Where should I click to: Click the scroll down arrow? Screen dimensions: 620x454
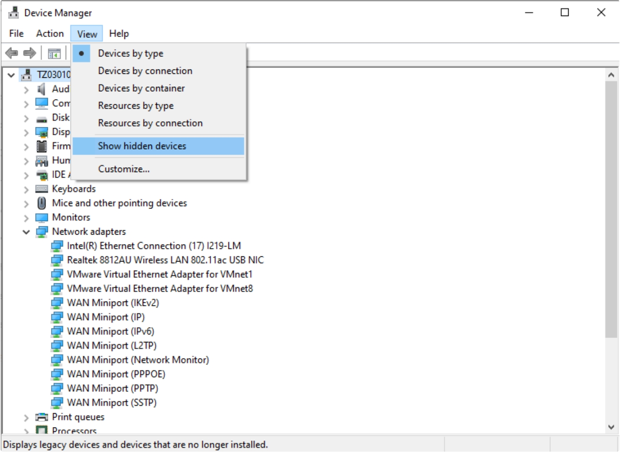point(611,427)
